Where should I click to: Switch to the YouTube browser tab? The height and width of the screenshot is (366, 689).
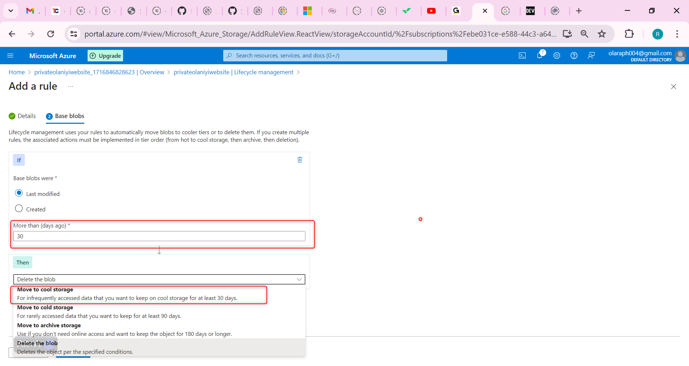click(x=431, y=11)
